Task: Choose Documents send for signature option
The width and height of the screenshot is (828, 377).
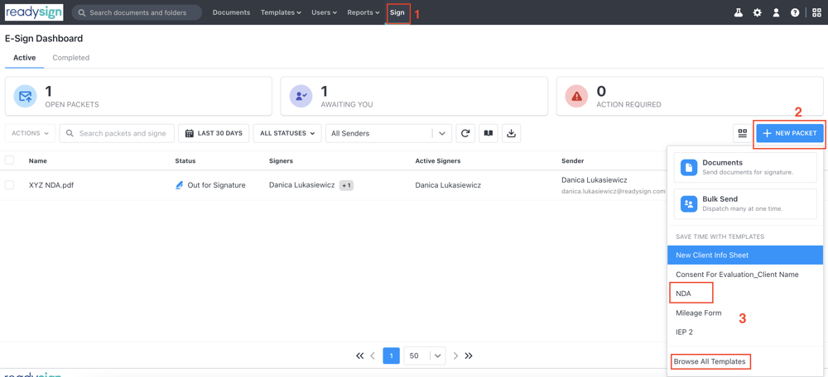Action: [745, 167]
